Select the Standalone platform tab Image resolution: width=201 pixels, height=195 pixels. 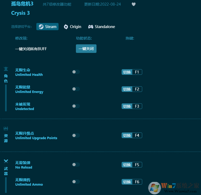coord(102,27)
